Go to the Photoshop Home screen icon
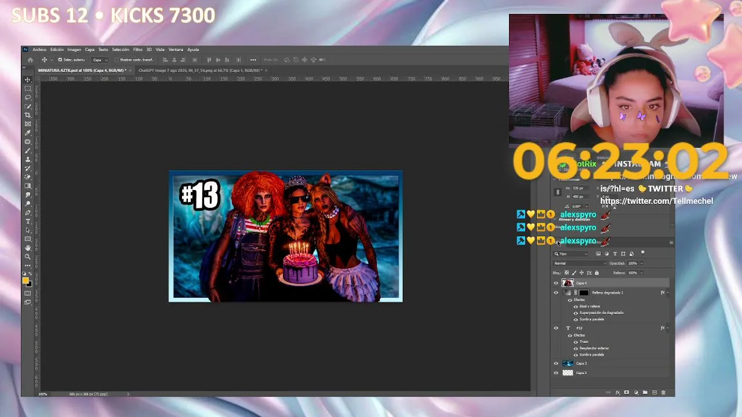Image resolution: width=742 pixels, height=417 pixels. pos(30,60)
